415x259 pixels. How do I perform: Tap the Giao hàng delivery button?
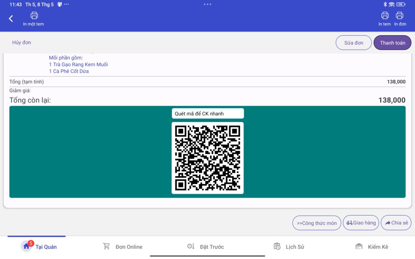tap(361, 223)
